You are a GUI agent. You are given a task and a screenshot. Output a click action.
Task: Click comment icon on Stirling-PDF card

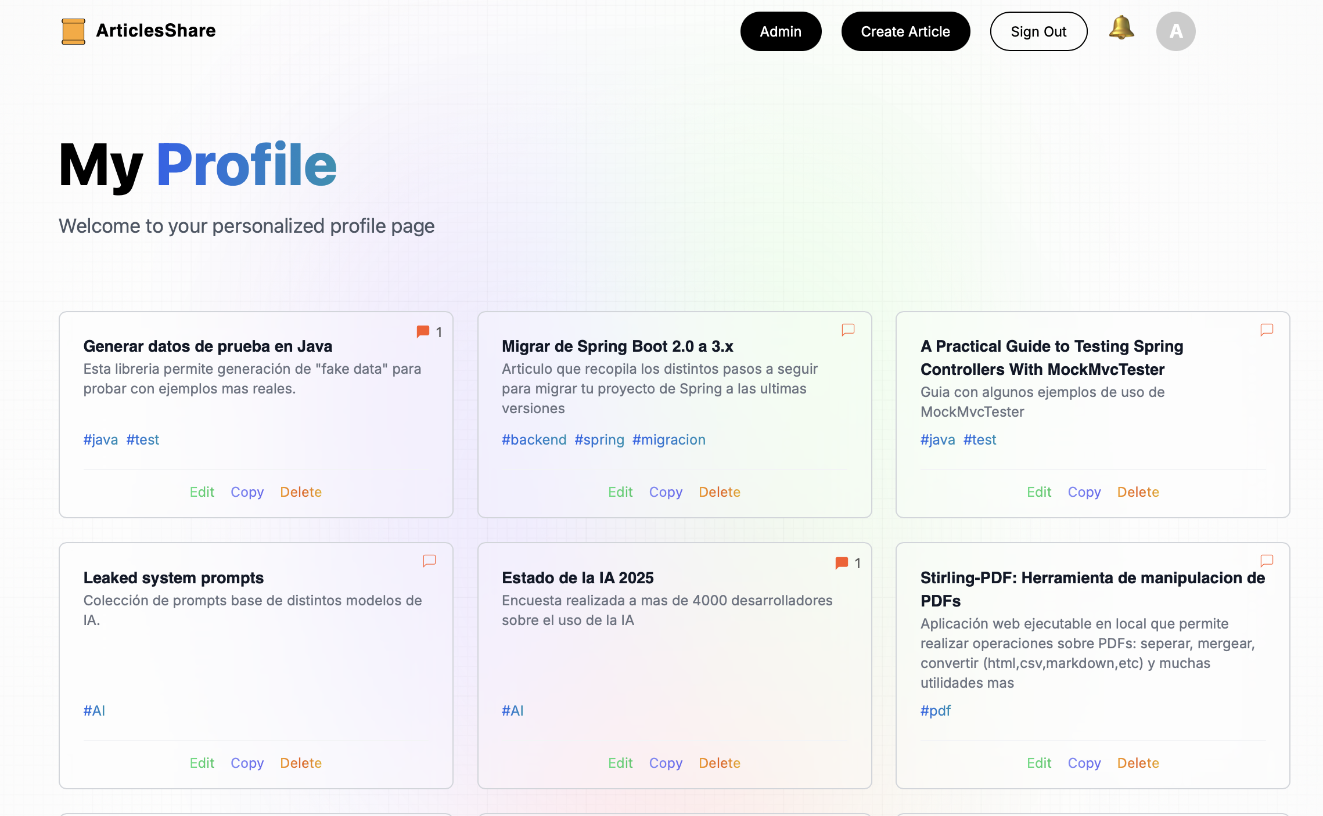pos(1267,561)
